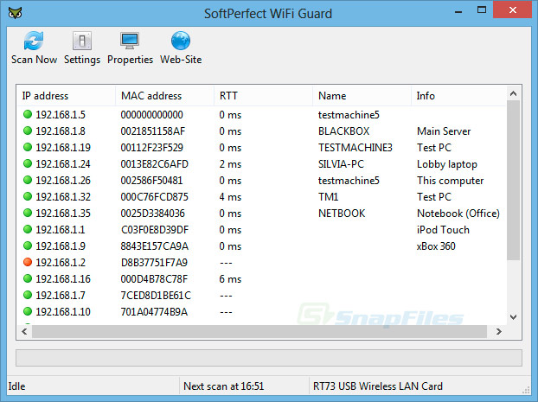The image size is (538, 402).
Task: Start a network scan with Scan Now
Action: [x=34, y=48]
